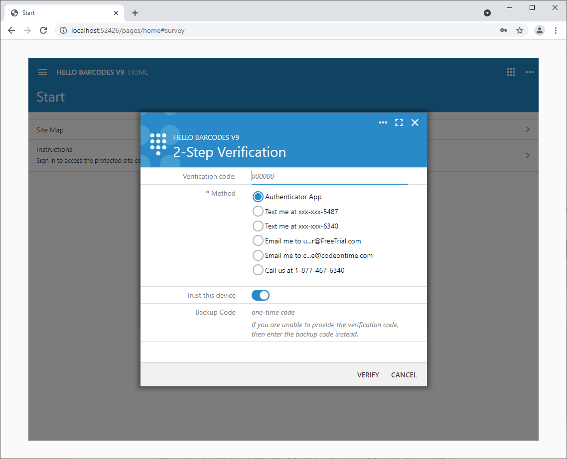The width and height of the screenshot is (567, 459).
Task: Expand the Site Map row chevron
Action: click(528, 130)
